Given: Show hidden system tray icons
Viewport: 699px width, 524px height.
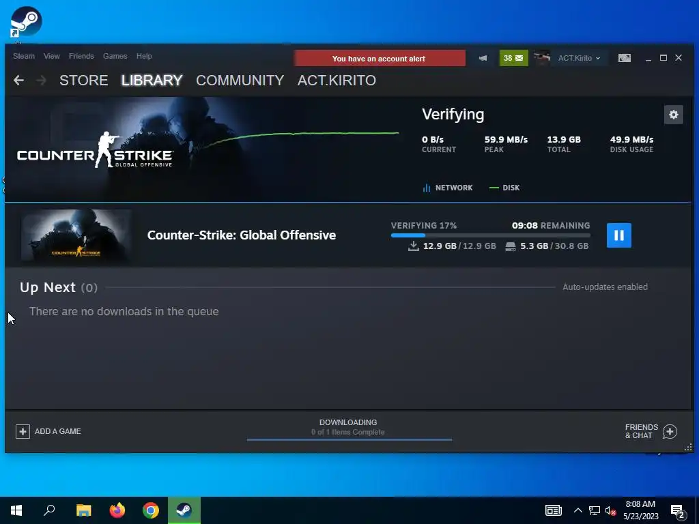Looking at the screenshot, I should 577,510.
